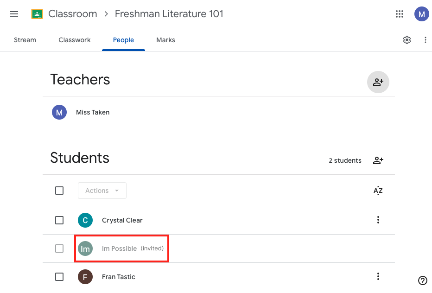Open the Google apps grid
Image resolution: width=432 pixels, height=293 pixels.
400,14
